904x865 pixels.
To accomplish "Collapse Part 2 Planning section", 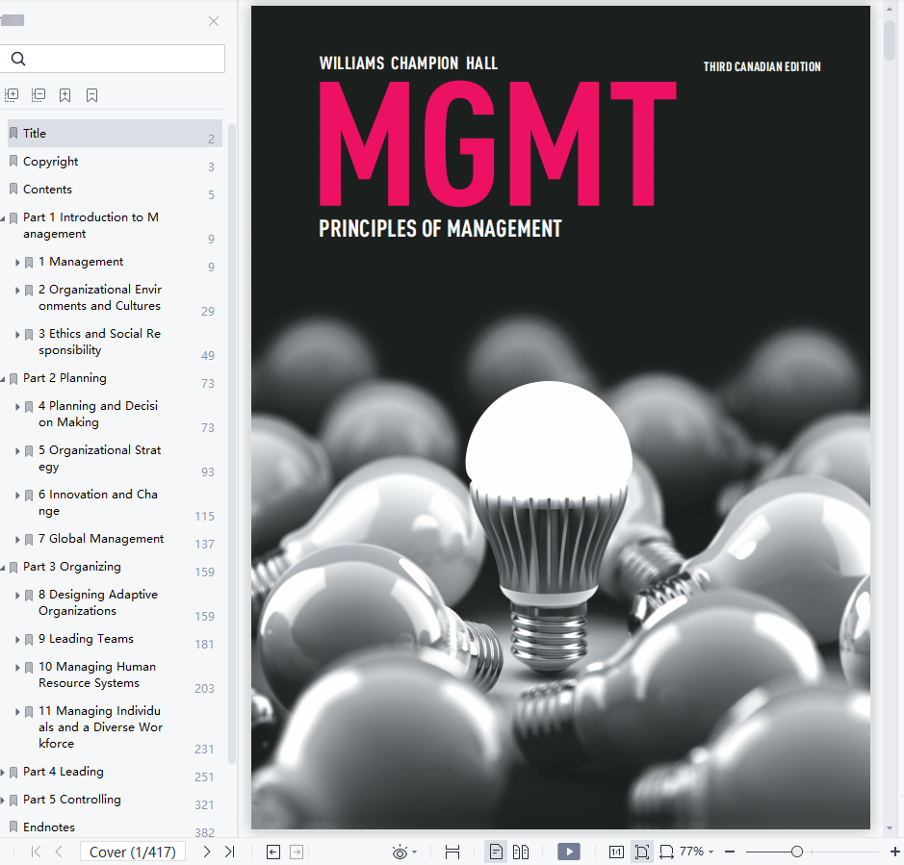I will [4, 379].
